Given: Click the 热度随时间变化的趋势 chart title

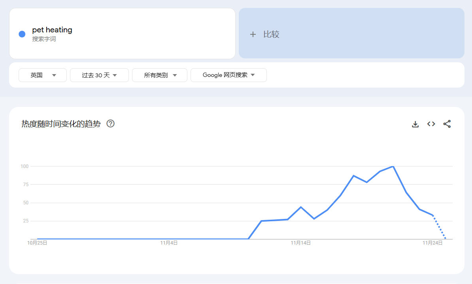Looking at the screenshot, I should tap(61, 124).
